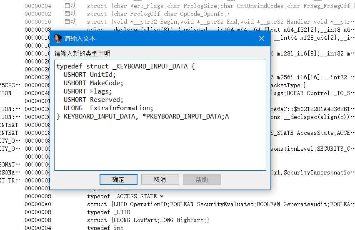Click the 'USHORT Reserved;' line
Screen dimensions: 355x230
click(x=93, y=100)
